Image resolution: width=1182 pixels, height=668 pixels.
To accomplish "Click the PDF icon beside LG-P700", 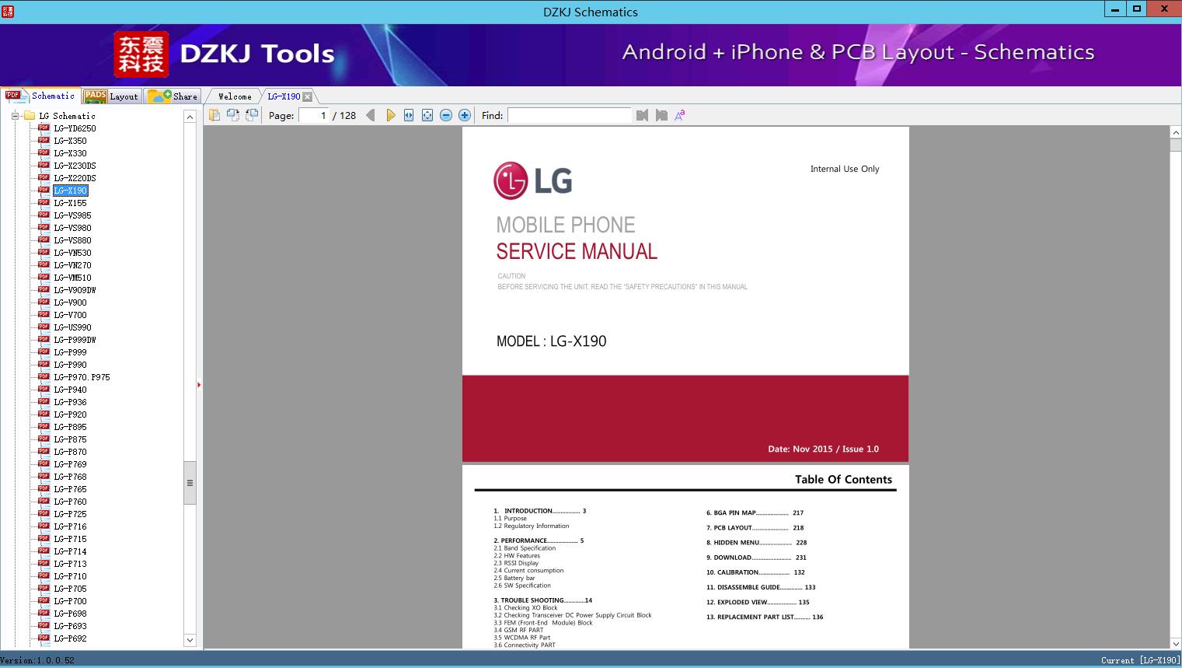I will pyautogui.click(x=44, y=601).
